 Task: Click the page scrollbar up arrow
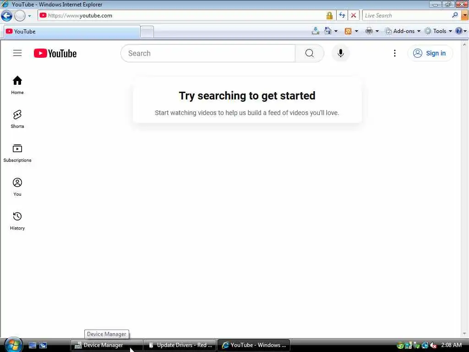pos(464,44)
